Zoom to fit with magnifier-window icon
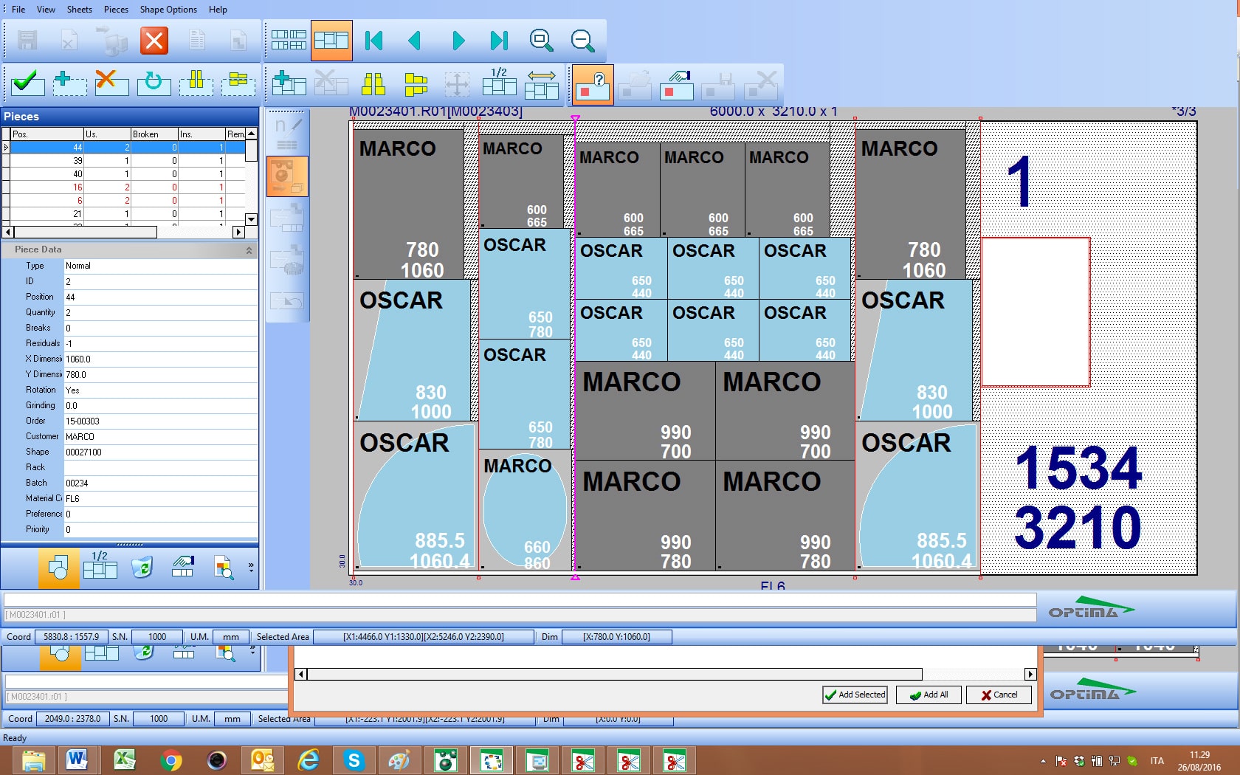Viewport: 1240px width, 775px height. 541,41
